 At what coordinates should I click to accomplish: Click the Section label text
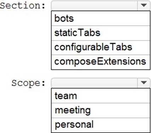point(23,6)
